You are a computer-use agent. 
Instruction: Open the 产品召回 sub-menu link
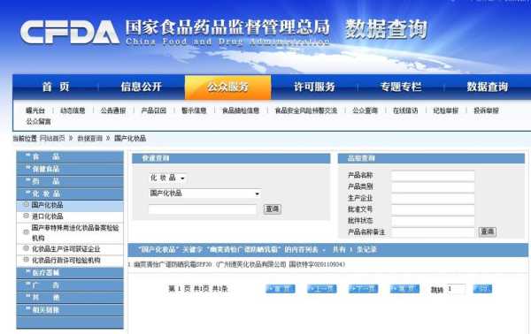pos(154,110)
